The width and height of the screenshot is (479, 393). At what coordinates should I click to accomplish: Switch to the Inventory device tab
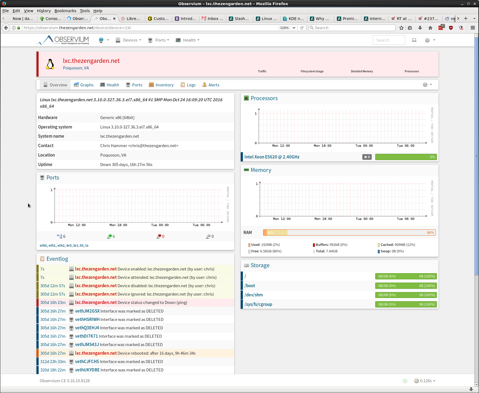[x=161, y=85]
